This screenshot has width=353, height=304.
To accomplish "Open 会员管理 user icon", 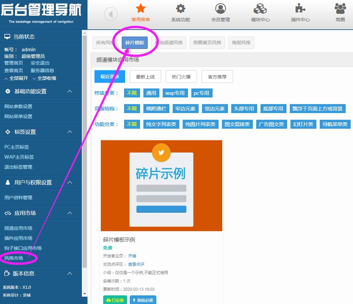I will [x=221, y=8].
